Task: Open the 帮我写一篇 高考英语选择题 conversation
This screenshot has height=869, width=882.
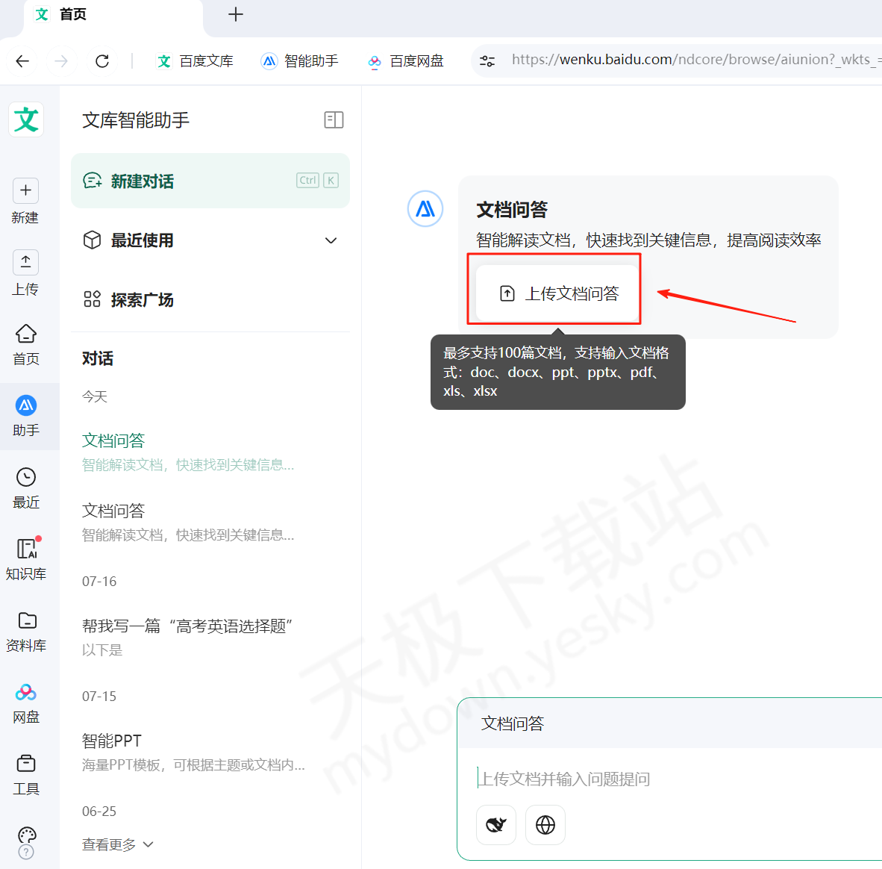Action: coord(188,637)
